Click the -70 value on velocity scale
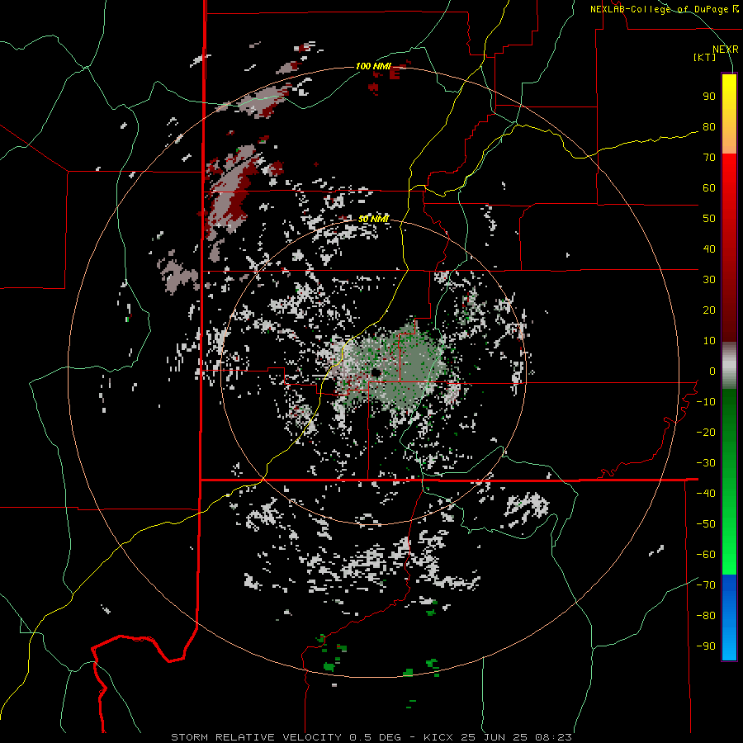The width and height of the screenshot is (743, 743). (706, 585)
